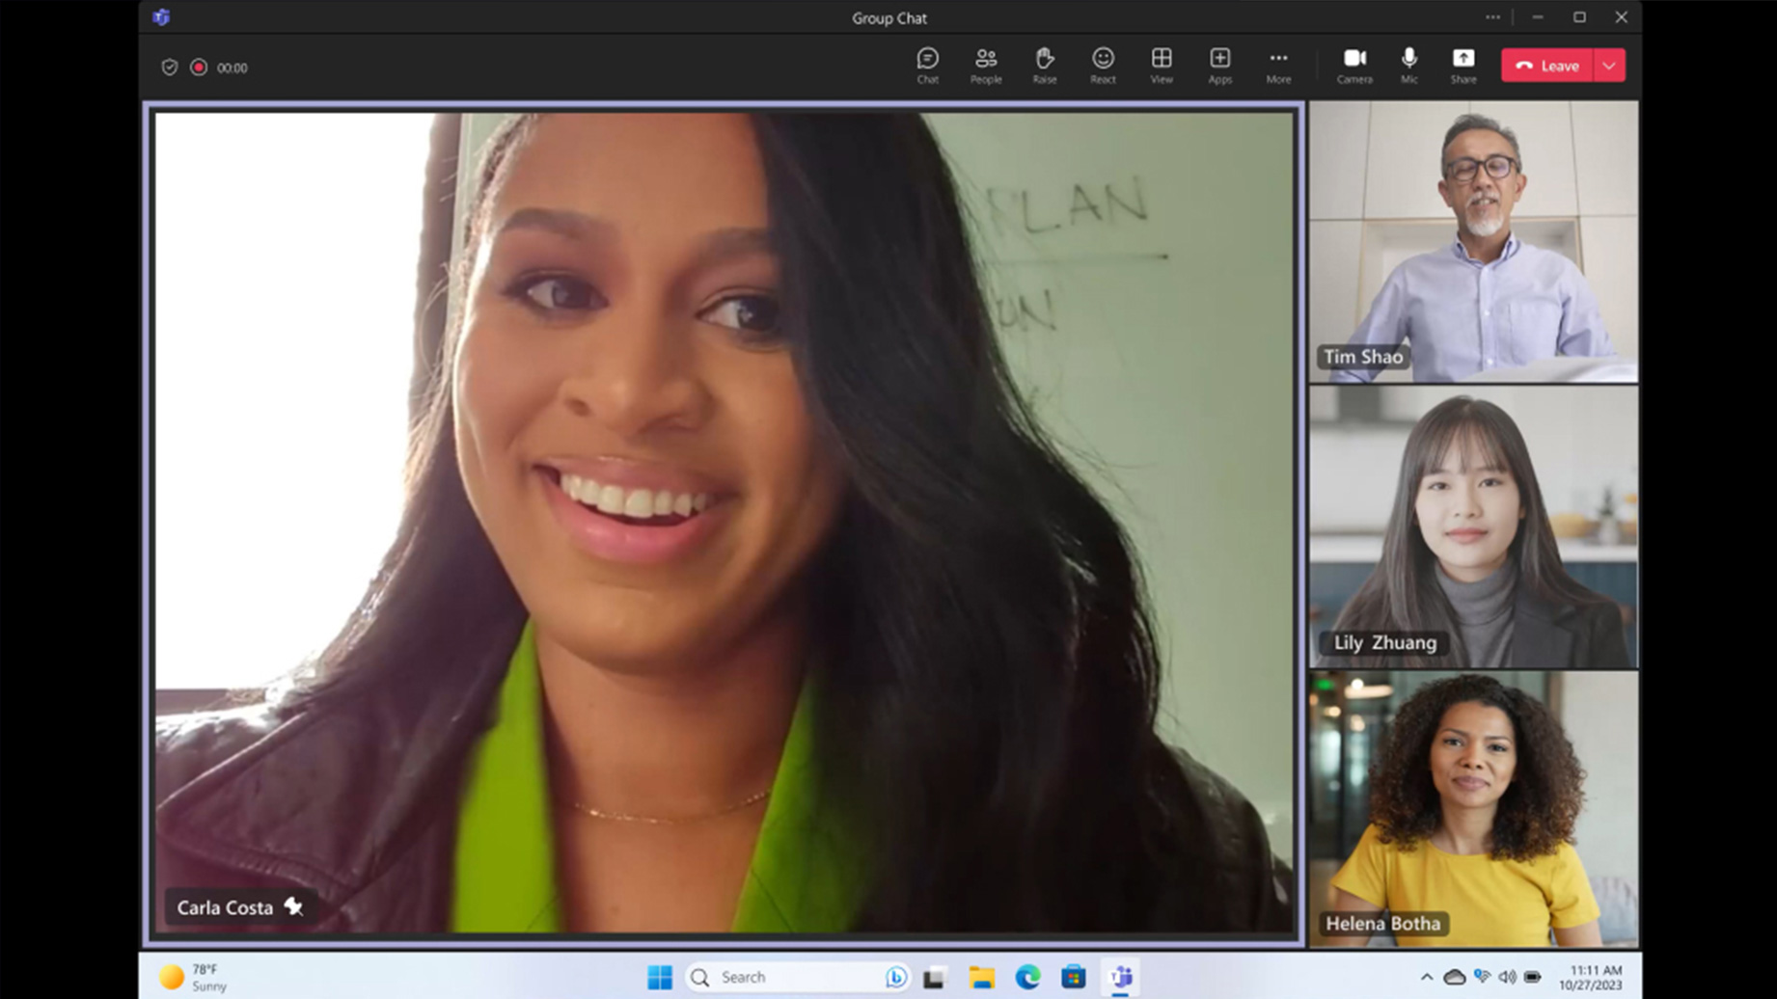
Task: Mute the Mic
Action: (1408, 66)
